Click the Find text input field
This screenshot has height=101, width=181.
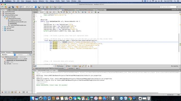45,66
